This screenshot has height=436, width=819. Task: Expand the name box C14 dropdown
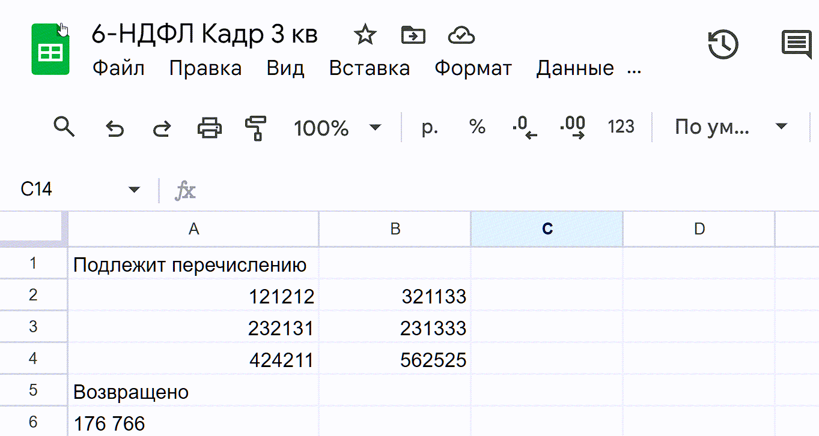tap(134, 190)
